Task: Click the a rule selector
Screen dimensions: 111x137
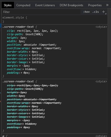Action: point(3,136)
